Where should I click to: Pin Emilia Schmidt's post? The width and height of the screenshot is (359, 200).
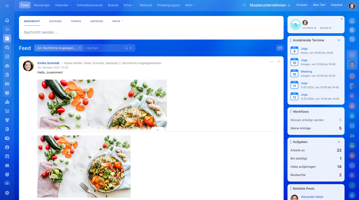click(x=279, y=62)
